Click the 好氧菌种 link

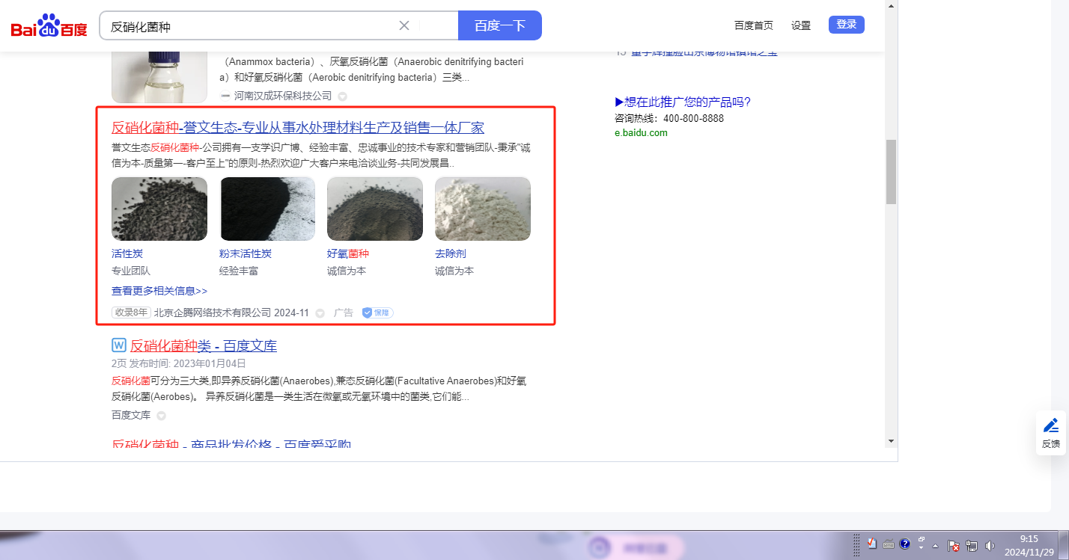coord(348,253)
